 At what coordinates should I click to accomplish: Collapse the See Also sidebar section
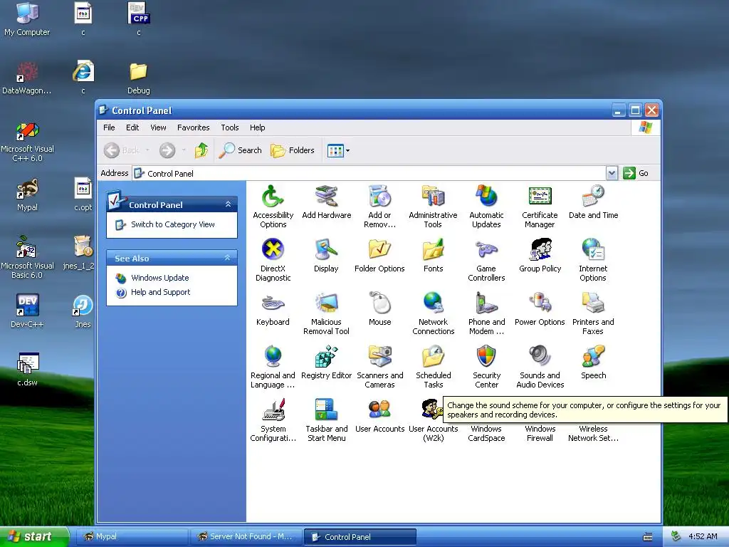227,258
